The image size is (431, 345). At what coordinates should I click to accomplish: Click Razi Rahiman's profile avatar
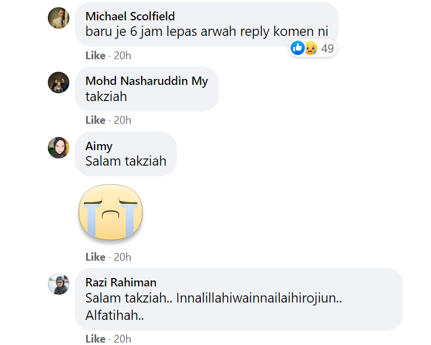pyautogui.click(x=59, y=284)
